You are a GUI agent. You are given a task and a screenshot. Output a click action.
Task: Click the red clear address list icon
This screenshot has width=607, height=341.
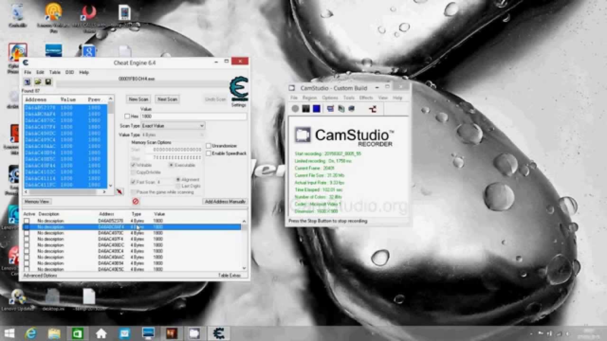pyautogui.click(x=136, y=201)
